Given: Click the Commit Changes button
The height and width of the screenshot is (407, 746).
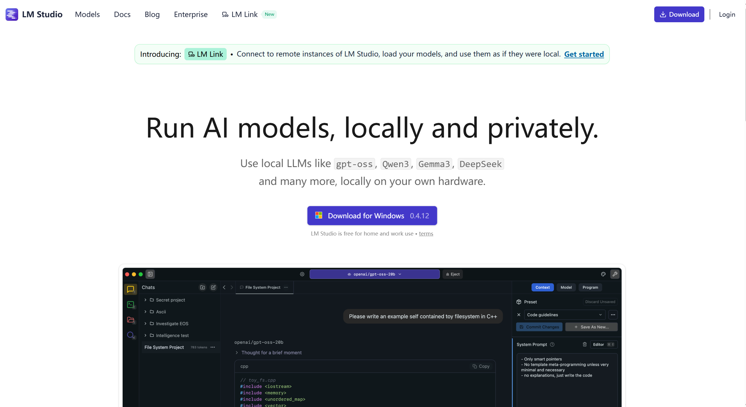Looking at the screenshot, I should pyautogui.click(x=539, y=327).
